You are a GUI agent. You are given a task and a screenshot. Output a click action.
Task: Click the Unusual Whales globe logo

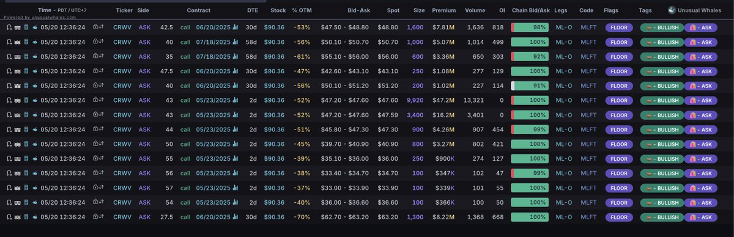[672, 10]
